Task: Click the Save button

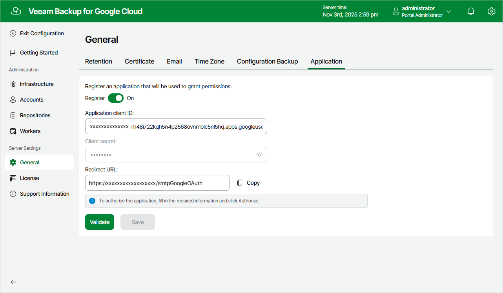Action: pos(138,222)
